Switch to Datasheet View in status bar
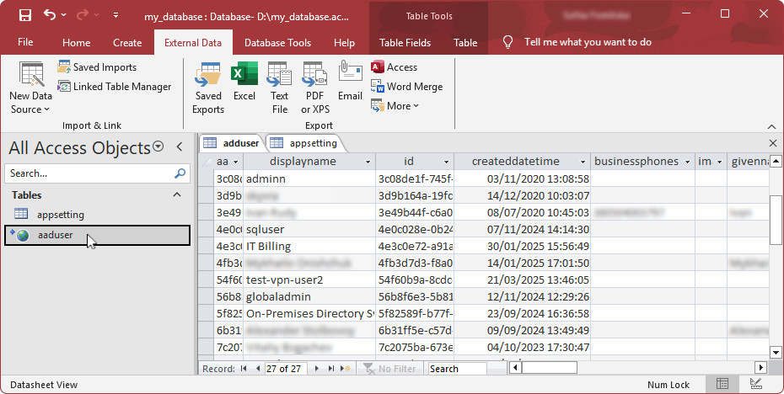The image size is (784, 394). [722, 384]
